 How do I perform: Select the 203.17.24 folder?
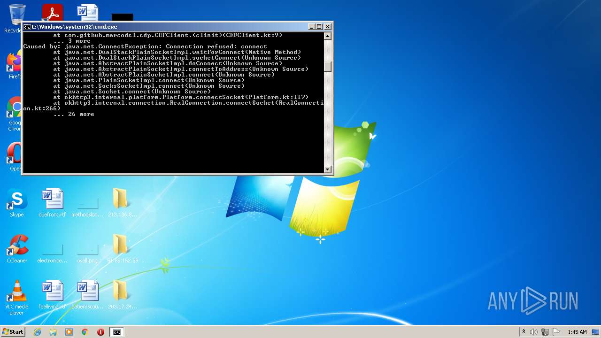coord(122,295)
